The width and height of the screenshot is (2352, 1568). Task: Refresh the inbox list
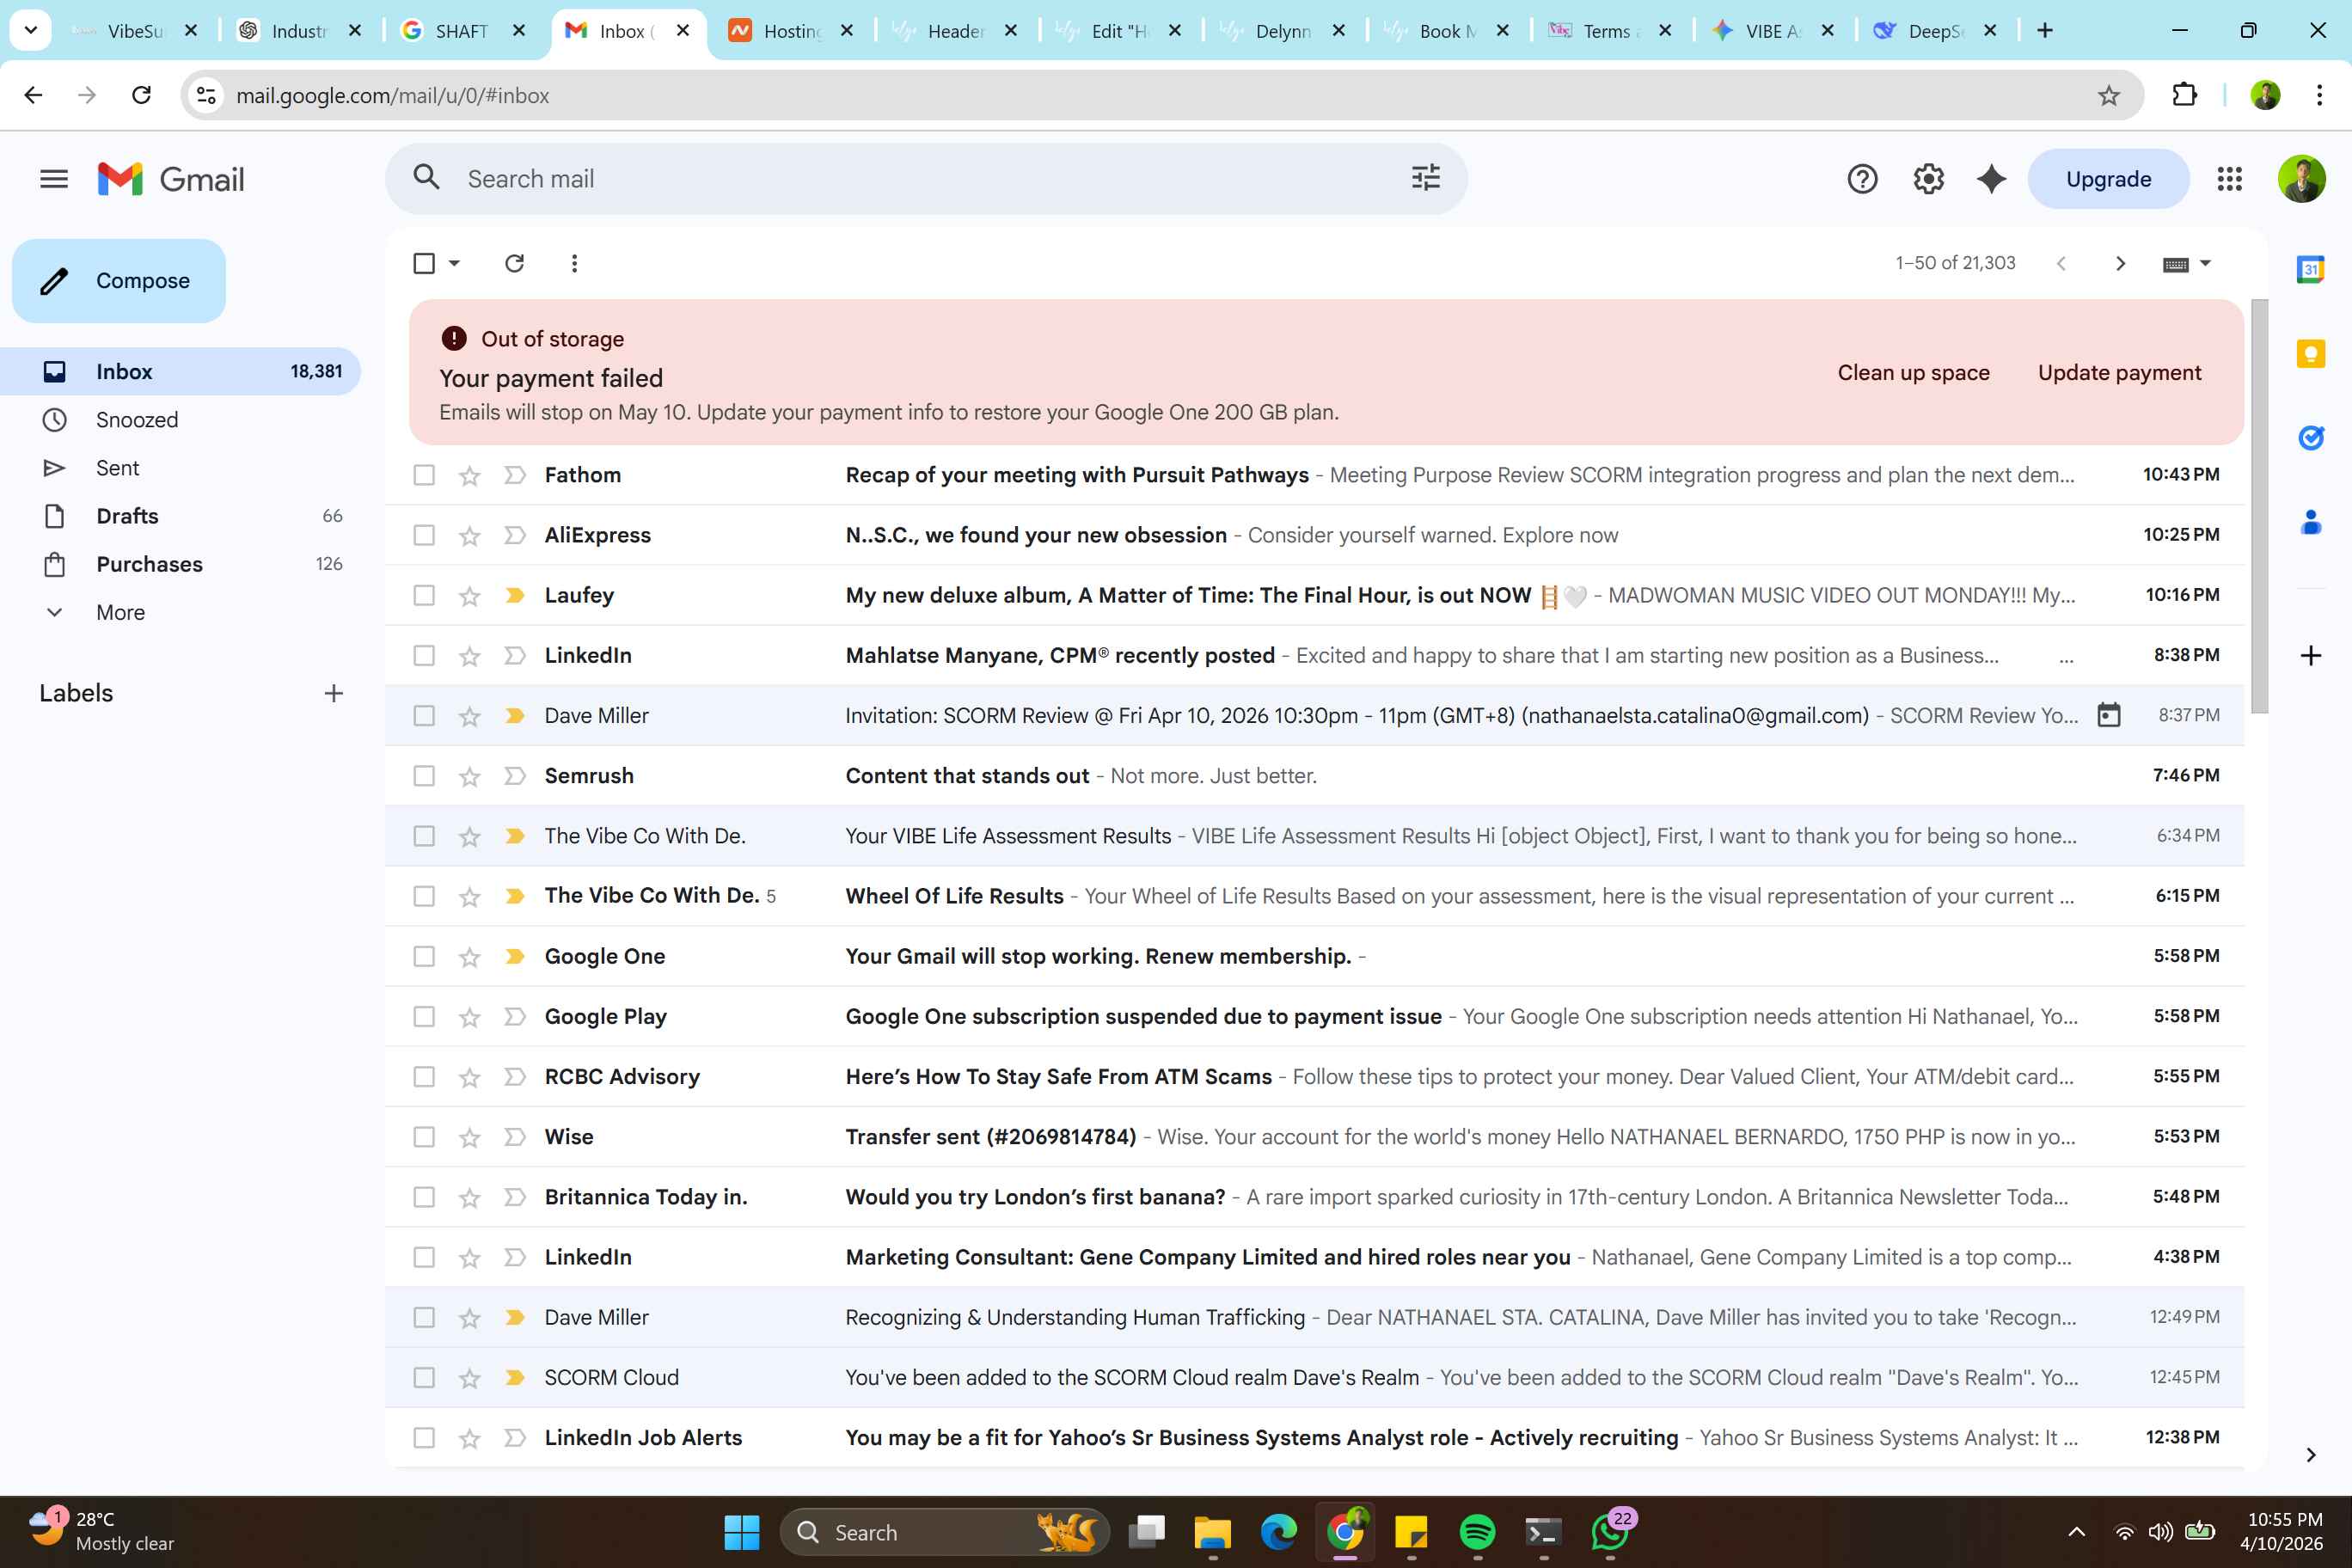point(514,263)
